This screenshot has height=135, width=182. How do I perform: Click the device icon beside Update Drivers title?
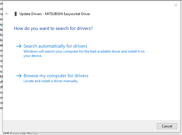pos(16,14)
